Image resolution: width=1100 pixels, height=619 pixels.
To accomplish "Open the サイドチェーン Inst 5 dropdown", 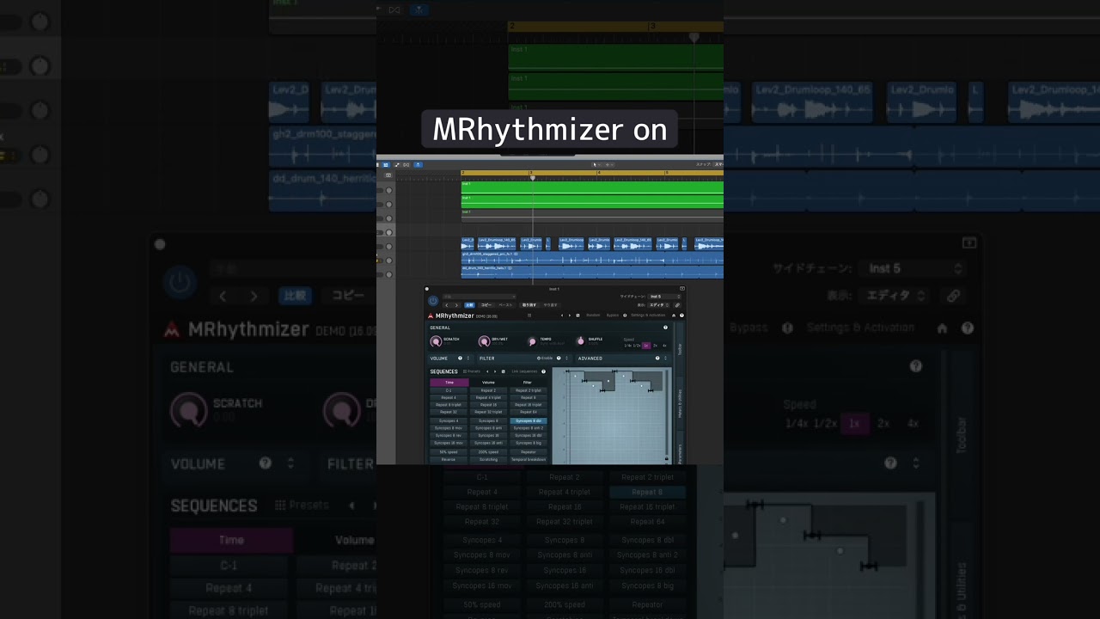I will click(x=664, y=297).
